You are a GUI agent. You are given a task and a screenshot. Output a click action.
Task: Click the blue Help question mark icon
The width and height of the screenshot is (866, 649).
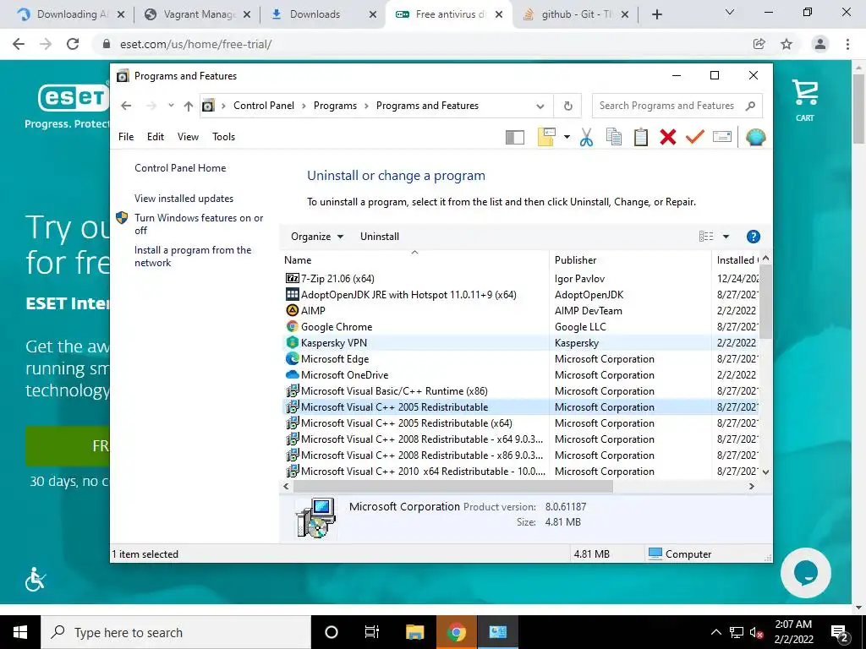(x=753, y=237)
